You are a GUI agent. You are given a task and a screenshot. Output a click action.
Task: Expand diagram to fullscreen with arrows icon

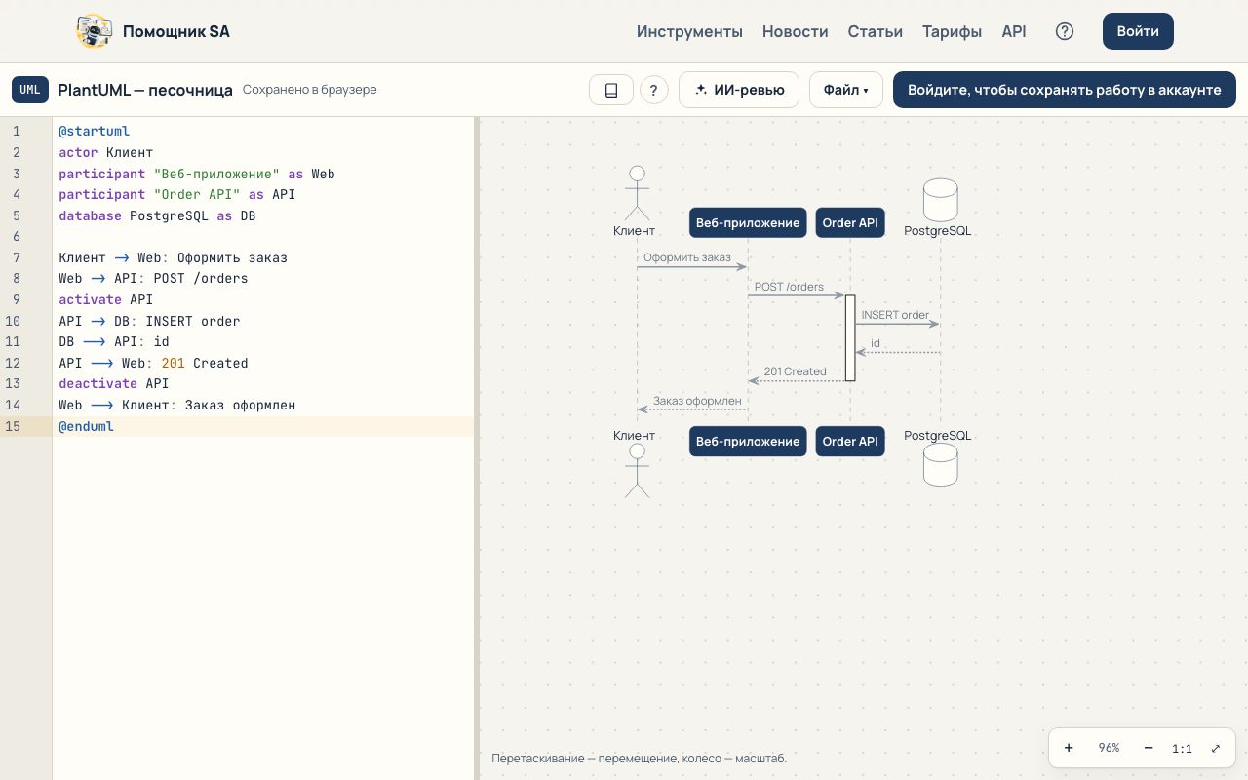[1216, 748]
